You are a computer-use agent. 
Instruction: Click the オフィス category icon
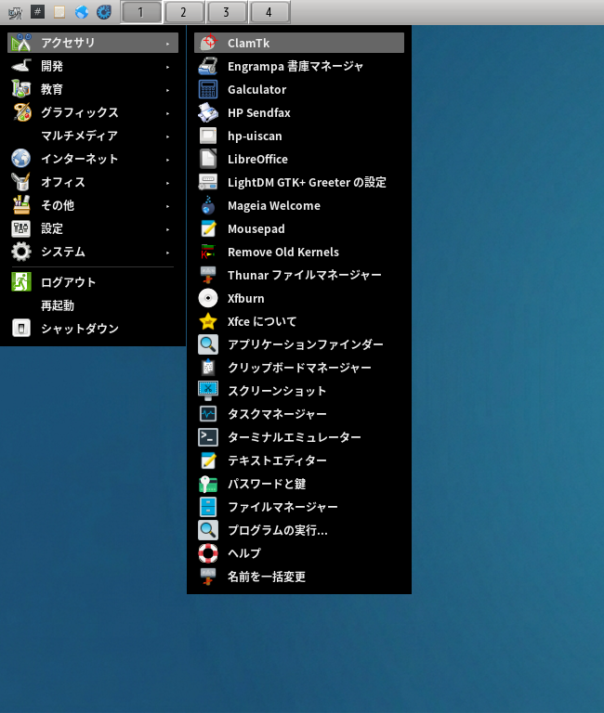(21, 182)
